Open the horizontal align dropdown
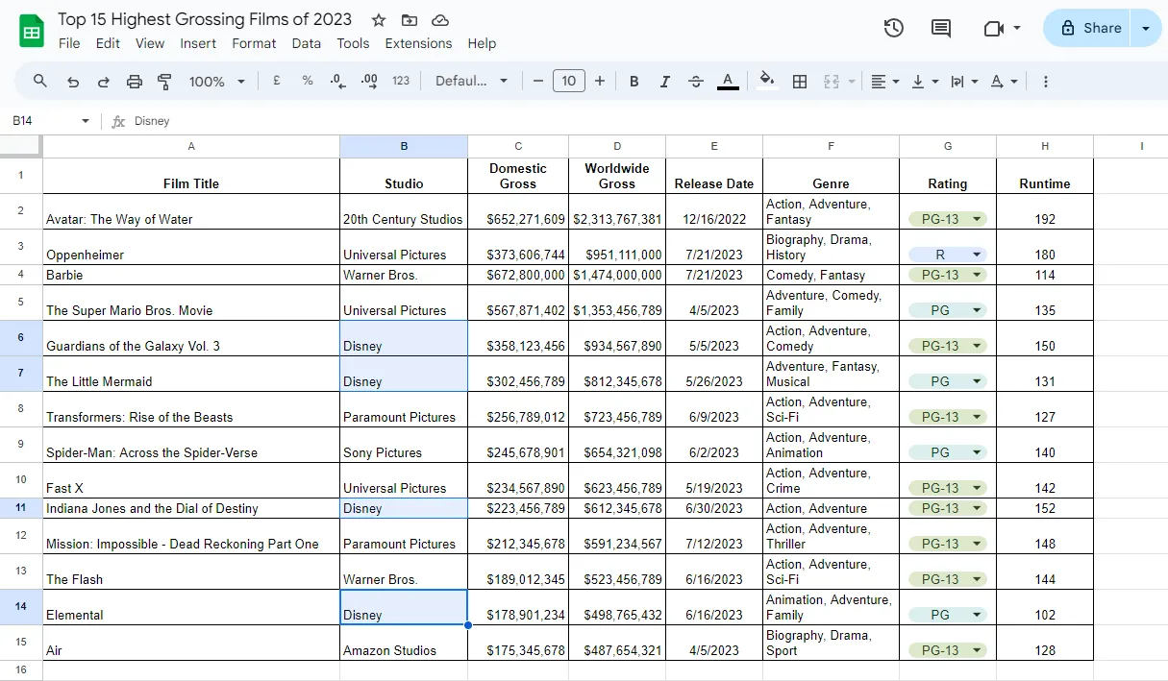The width and height of the screenshot is (1168, 681). 884,82
